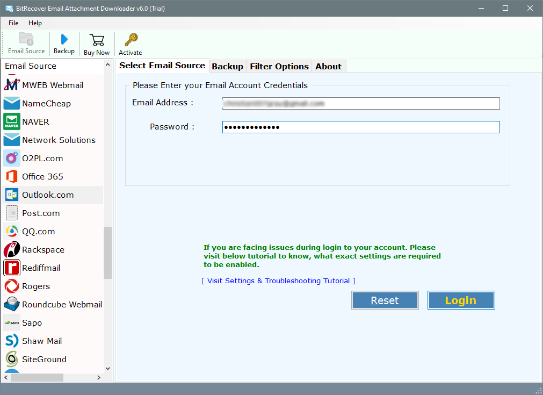Select the MWEB Webmail text entry
This screenshot has height=395, width=543.
(x=53, y=85)
